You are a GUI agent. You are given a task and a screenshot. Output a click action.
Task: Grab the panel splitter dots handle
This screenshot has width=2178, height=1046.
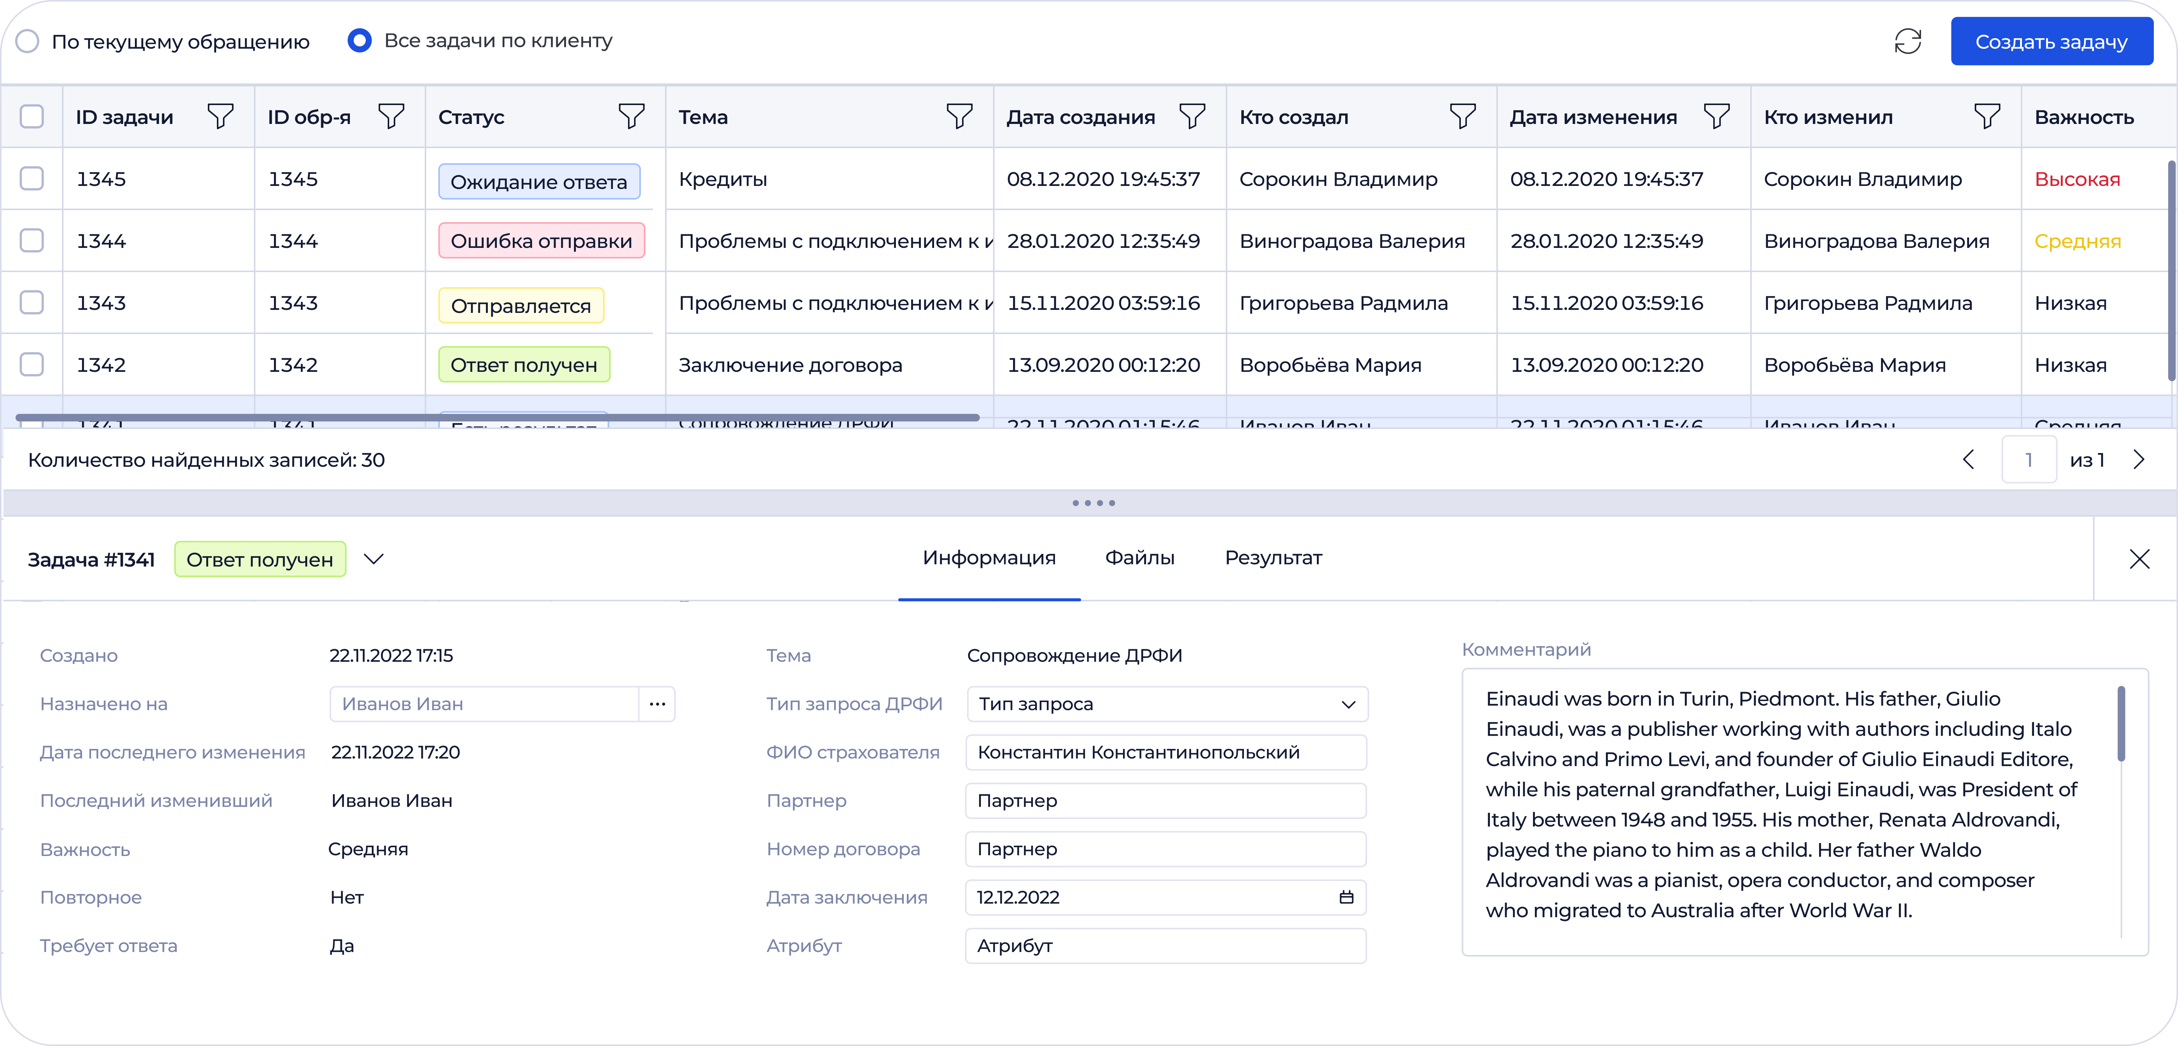[1093, 503]
